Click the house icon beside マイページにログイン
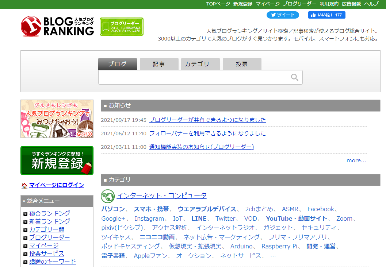This screenshot has height=267, width=386. click(x=24, y=186)
